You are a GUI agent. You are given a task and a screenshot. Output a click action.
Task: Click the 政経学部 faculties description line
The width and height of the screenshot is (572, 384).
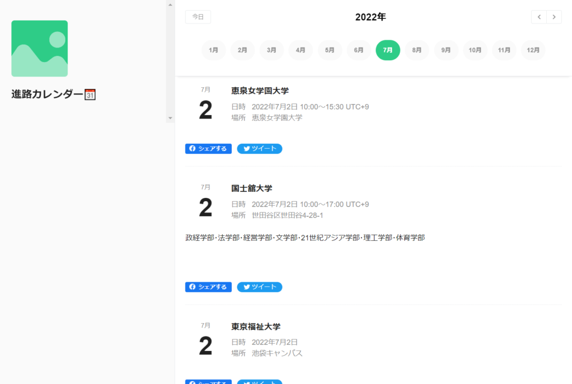tap(305, 238)
